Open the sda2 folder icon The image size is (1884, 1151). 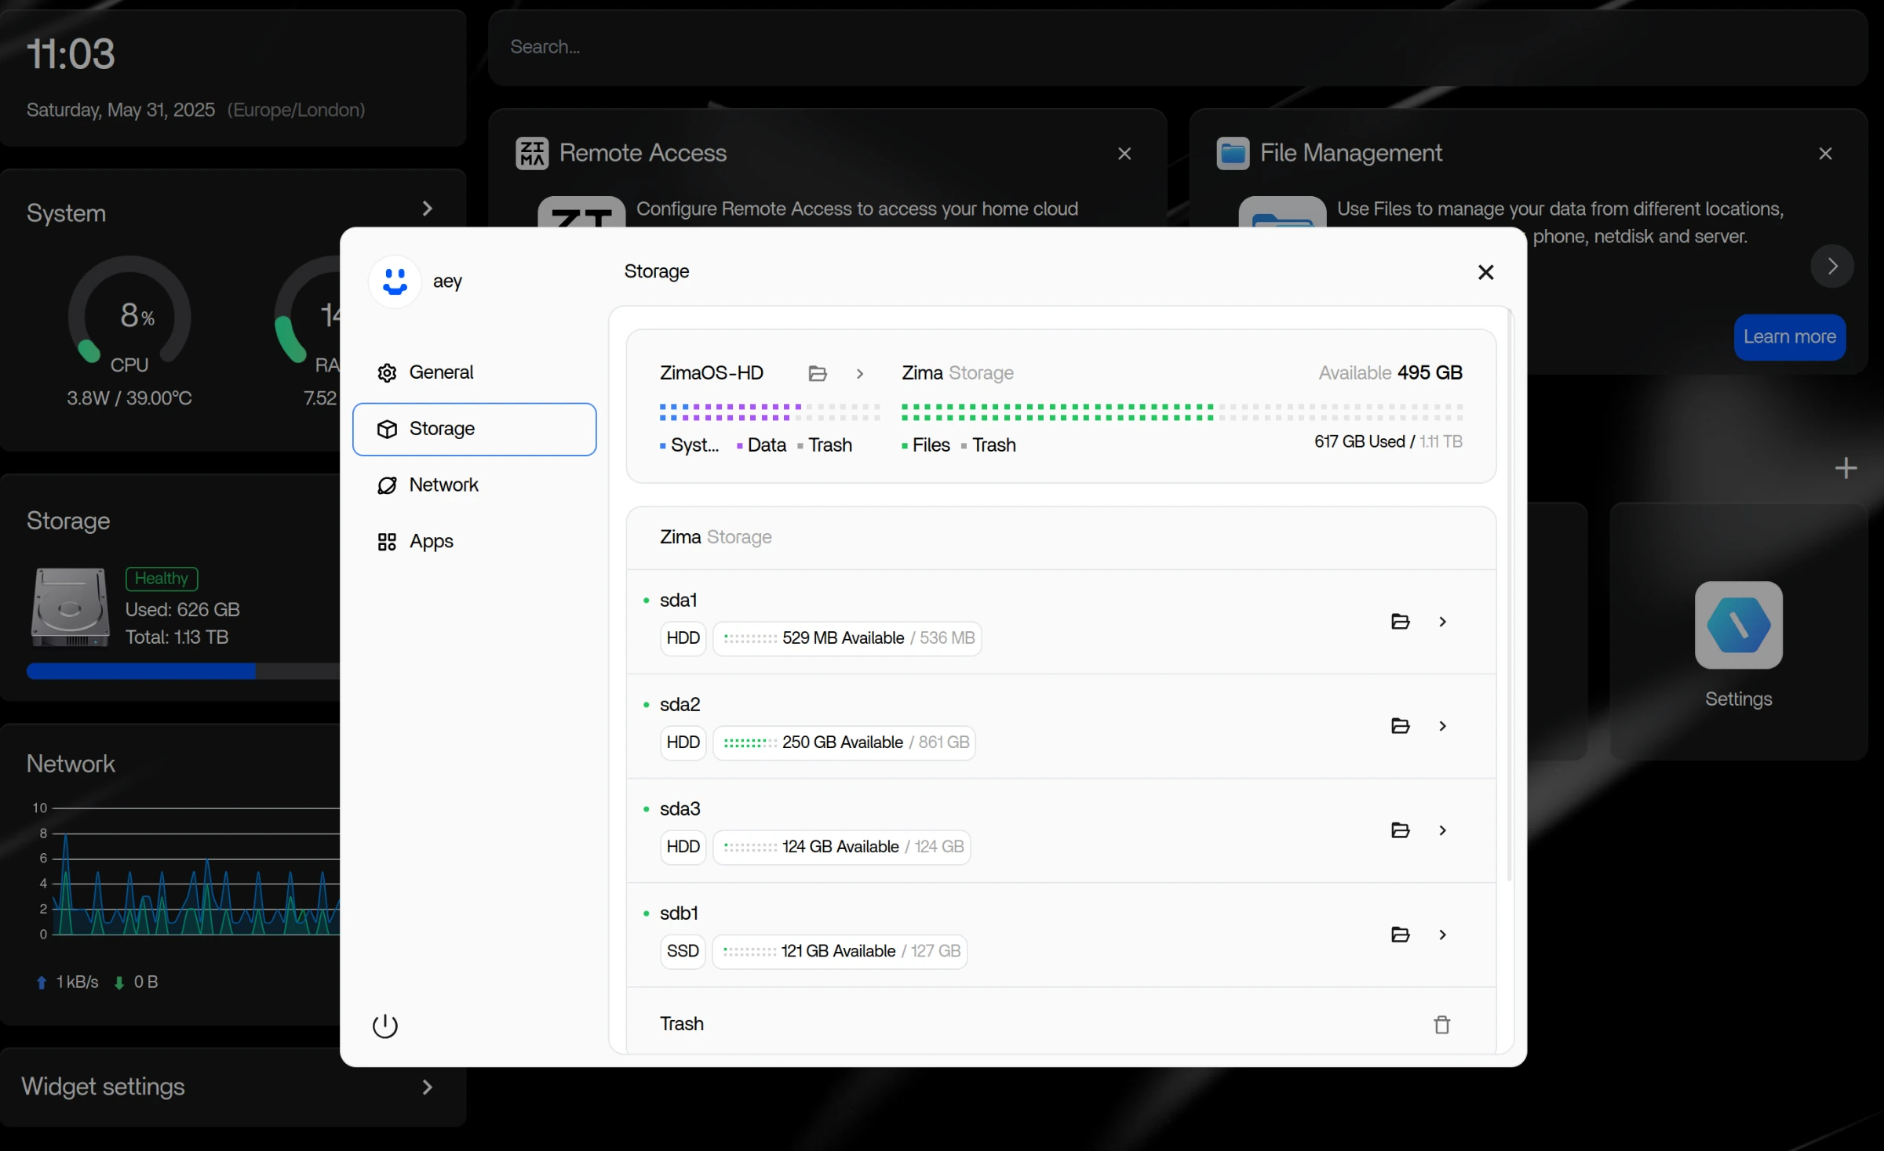pos(1400,726)
